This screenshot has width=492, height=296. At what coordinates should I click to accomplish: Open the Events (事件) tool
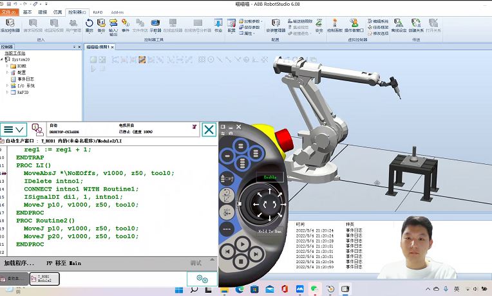point(126,25)
